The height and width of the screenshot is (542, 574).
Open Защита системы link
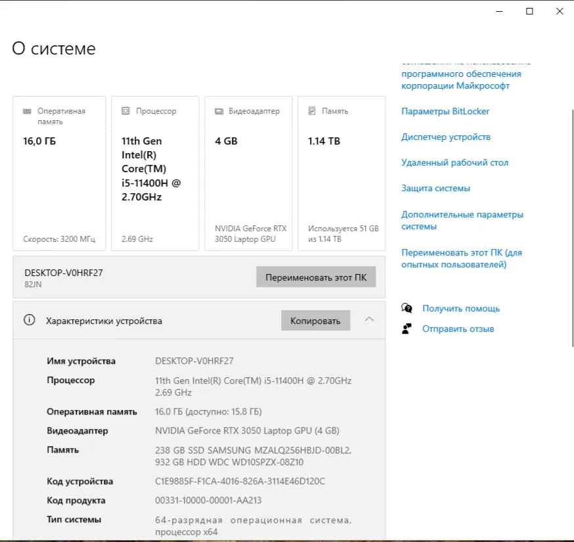point(435,188)
